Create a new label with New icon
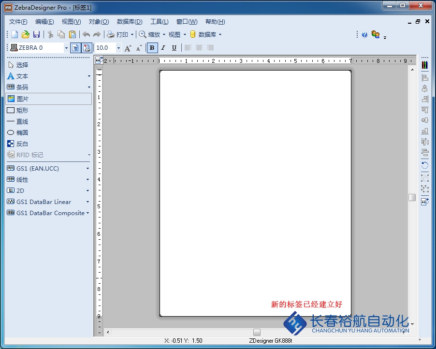 (x=15, y=34)
